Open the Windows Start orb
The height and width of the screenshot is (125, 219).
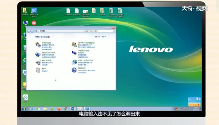(x=24, y=109)
